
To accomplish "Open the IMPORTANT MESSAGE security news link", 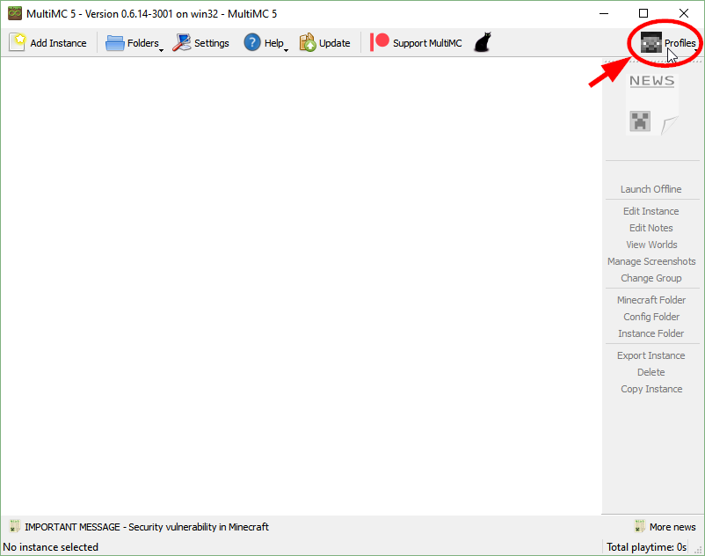I will (x=140, y=527).
